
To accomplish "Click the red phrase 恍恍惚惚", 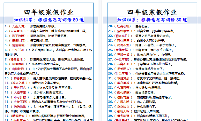I will click(20, 107).
